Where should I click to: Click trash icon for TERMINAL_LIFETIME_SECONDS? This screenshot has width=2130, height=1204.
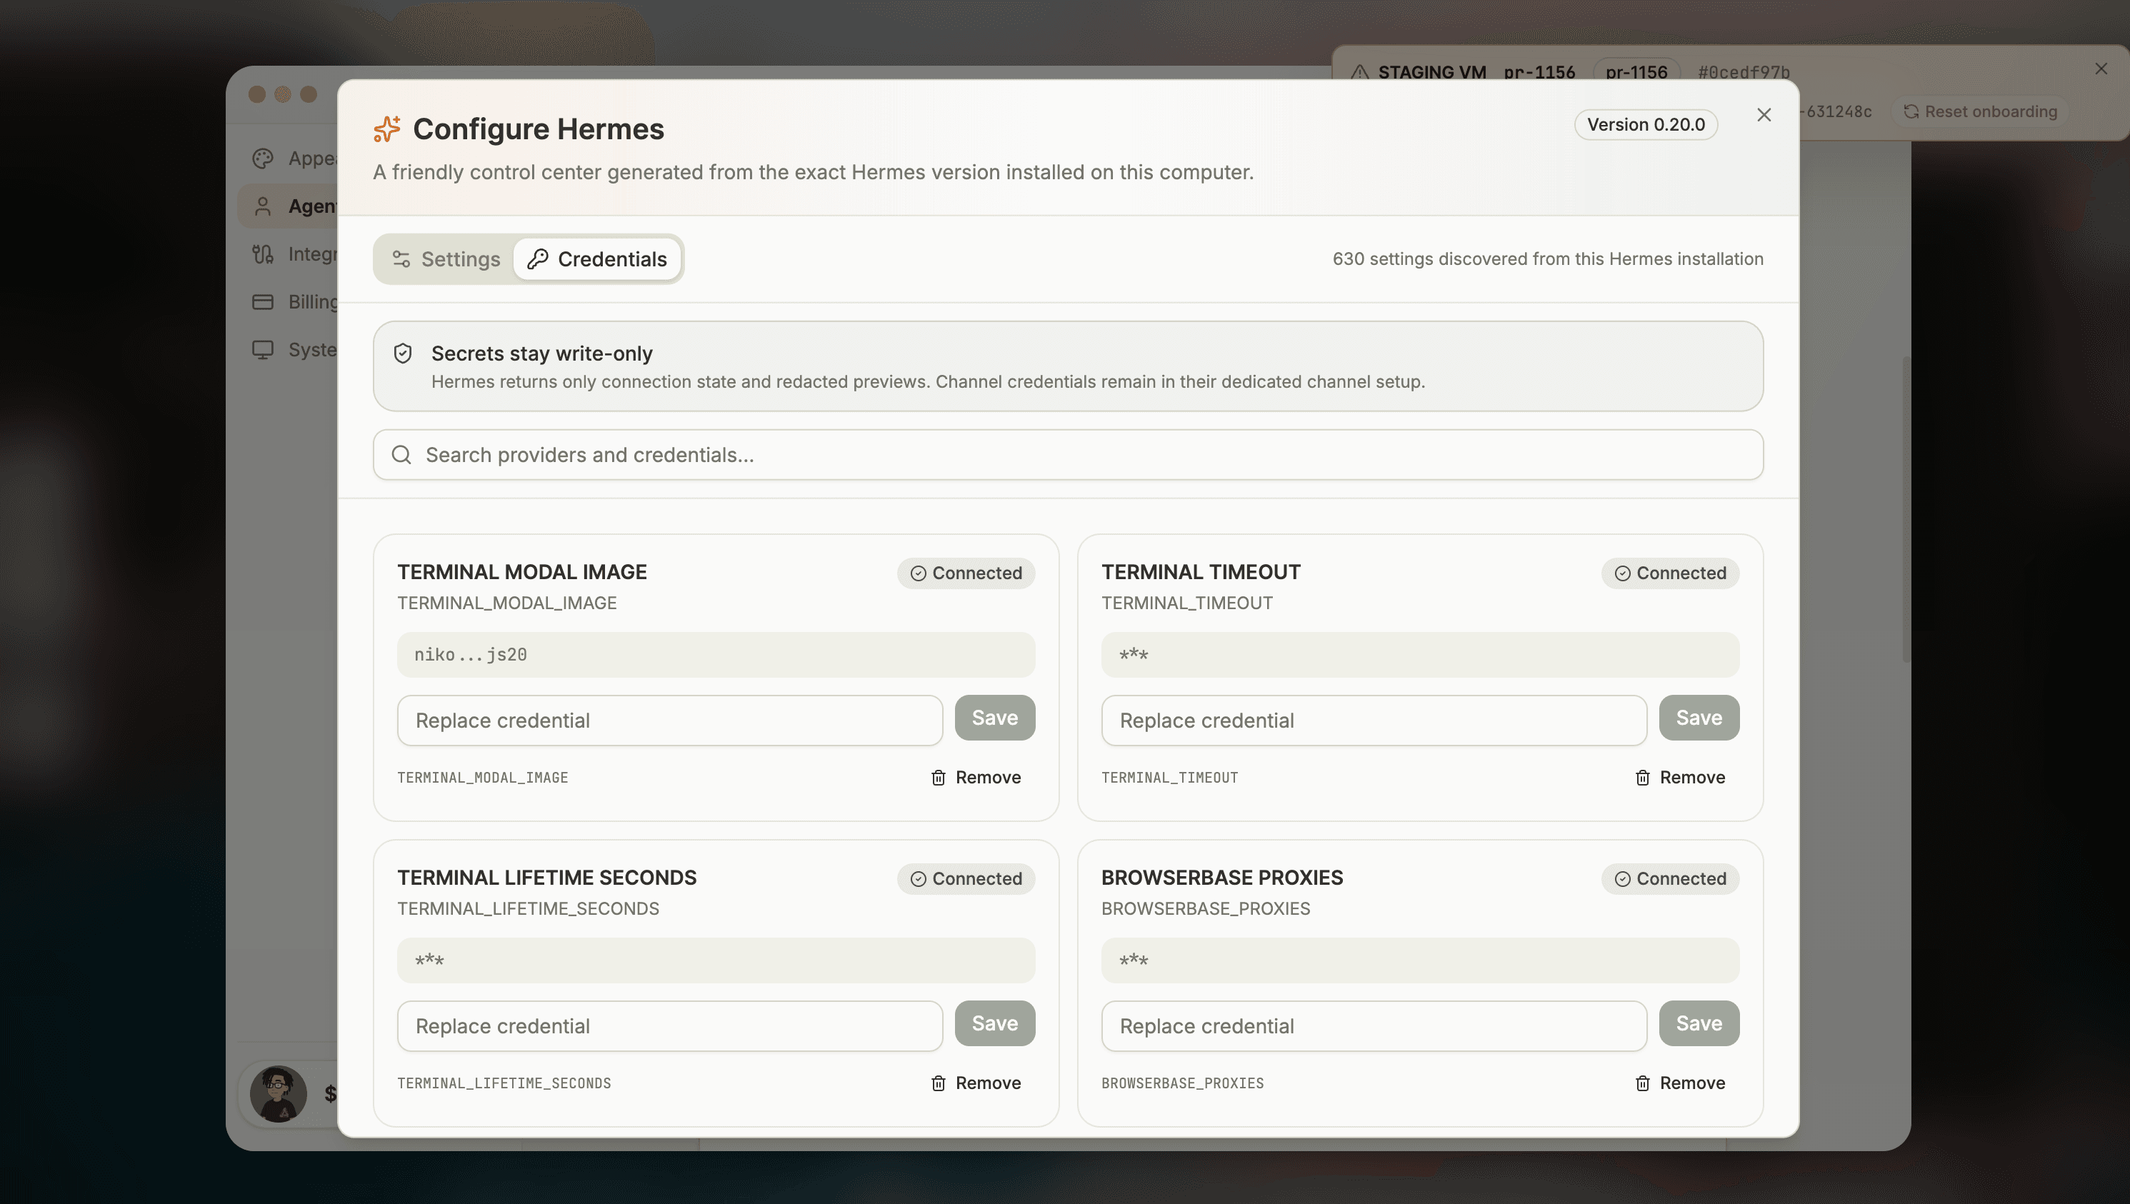coord(939,1083)
